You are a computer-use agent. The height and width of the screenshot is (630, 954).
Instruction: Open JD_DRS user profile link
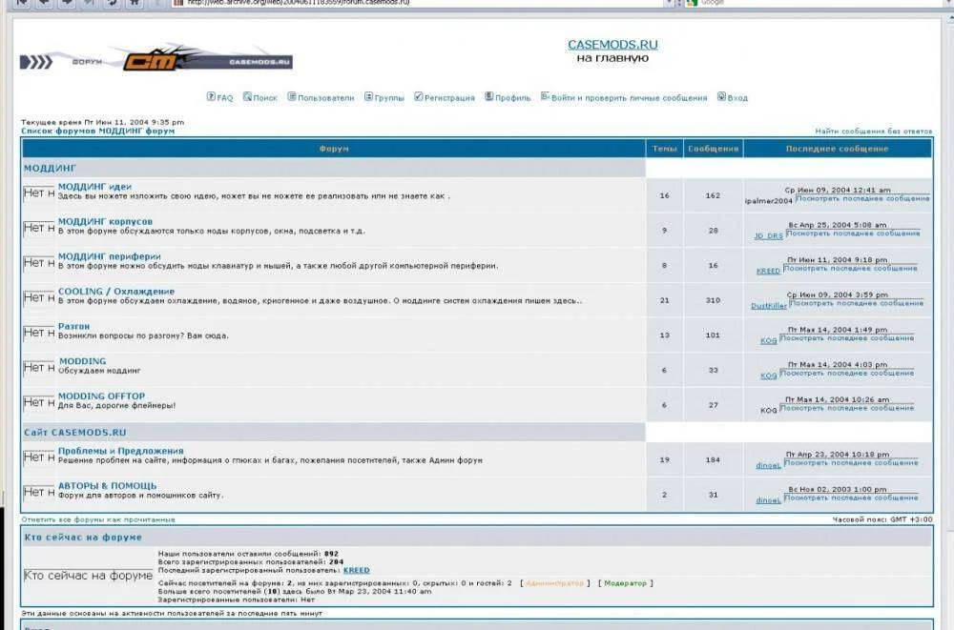tap(768, 236)
